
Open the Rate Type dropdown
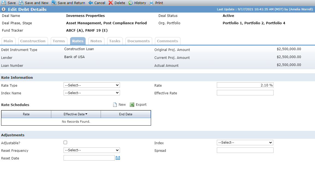(x=92, y=85)
